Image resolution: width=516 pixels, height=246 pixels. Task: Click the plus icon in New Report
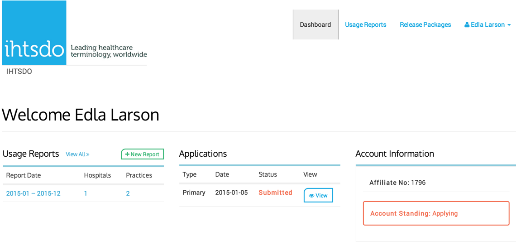pos(127,154)
